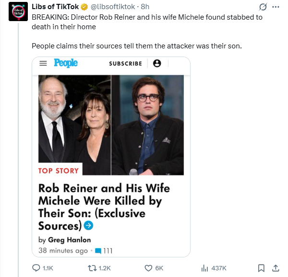Viewport: 288px width, 277px height.
Task: Open the People account profile icon
Action: 156,63
